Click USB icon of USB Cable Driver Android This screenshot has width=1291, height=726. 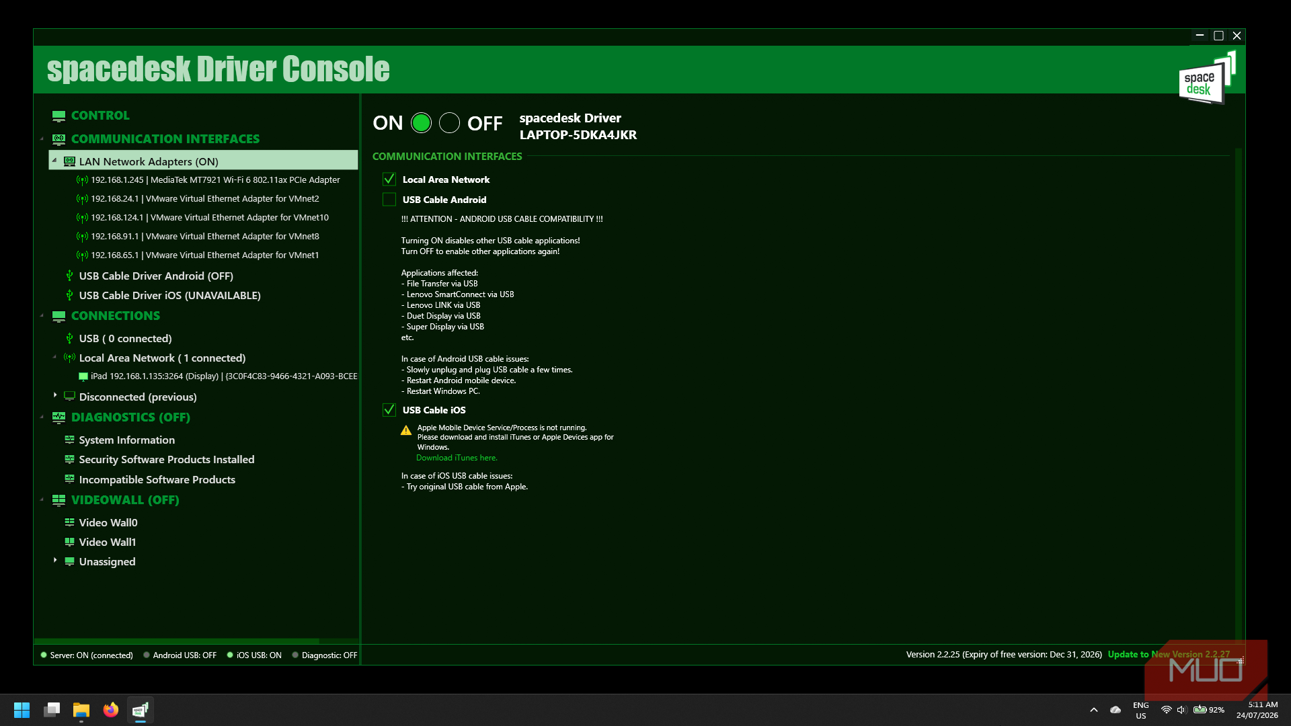pyautogui.click(x=69, y=276)
